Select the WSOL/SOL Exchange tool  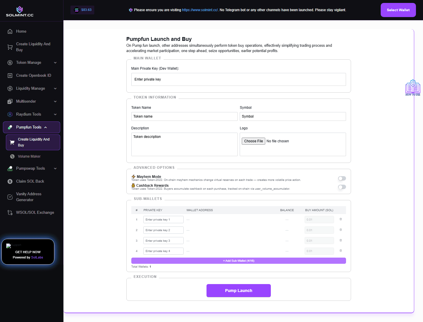click(35, 212)
